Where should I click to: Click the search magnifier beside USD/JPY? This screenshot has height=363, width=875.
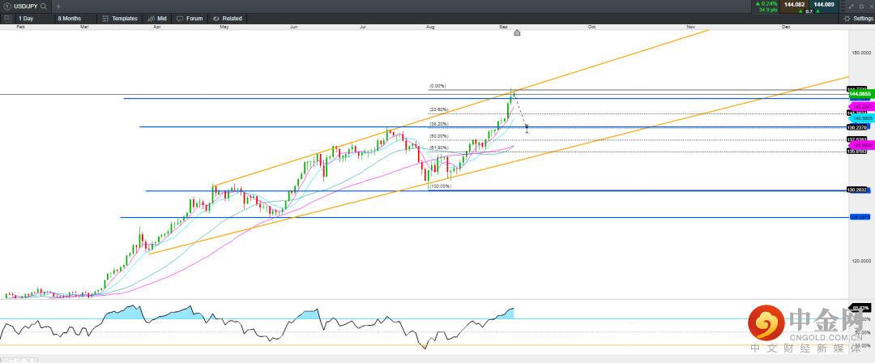[43, 6]
